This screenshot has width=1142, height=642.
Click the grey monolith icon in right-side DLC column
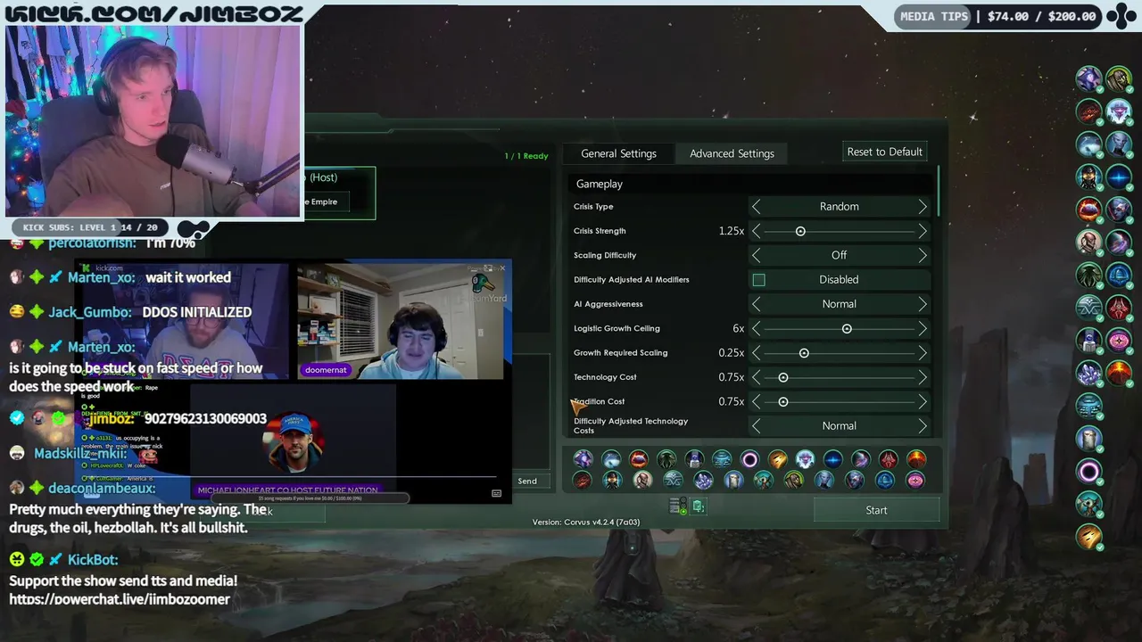click(1089, 437)
